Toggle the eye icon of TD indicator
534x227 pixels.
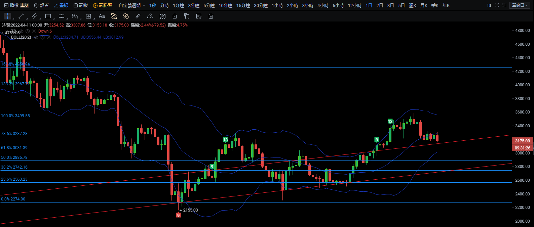[x=21, y=31]
